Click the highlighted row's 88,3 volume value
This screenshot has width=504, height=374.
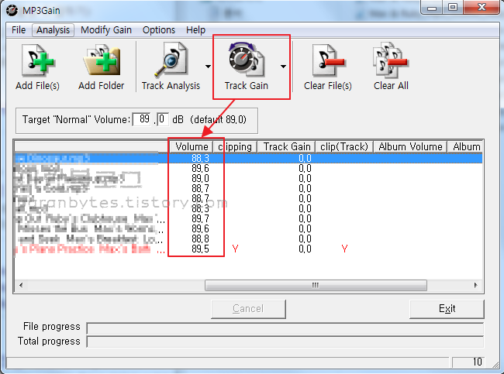pos(200,158)
